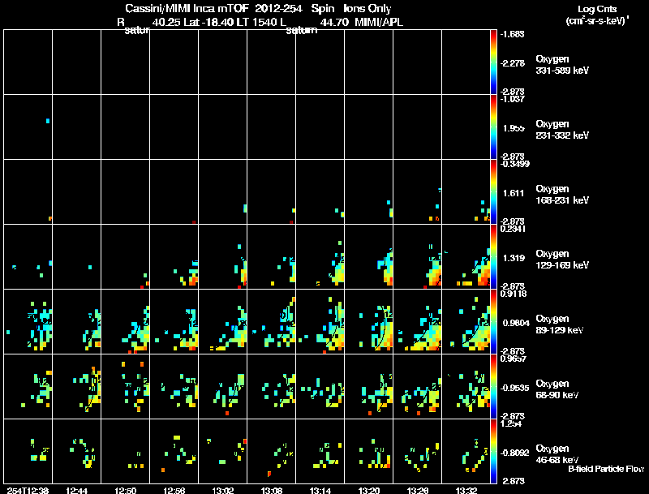Select the 13:32 time tick label

(466, 490)
